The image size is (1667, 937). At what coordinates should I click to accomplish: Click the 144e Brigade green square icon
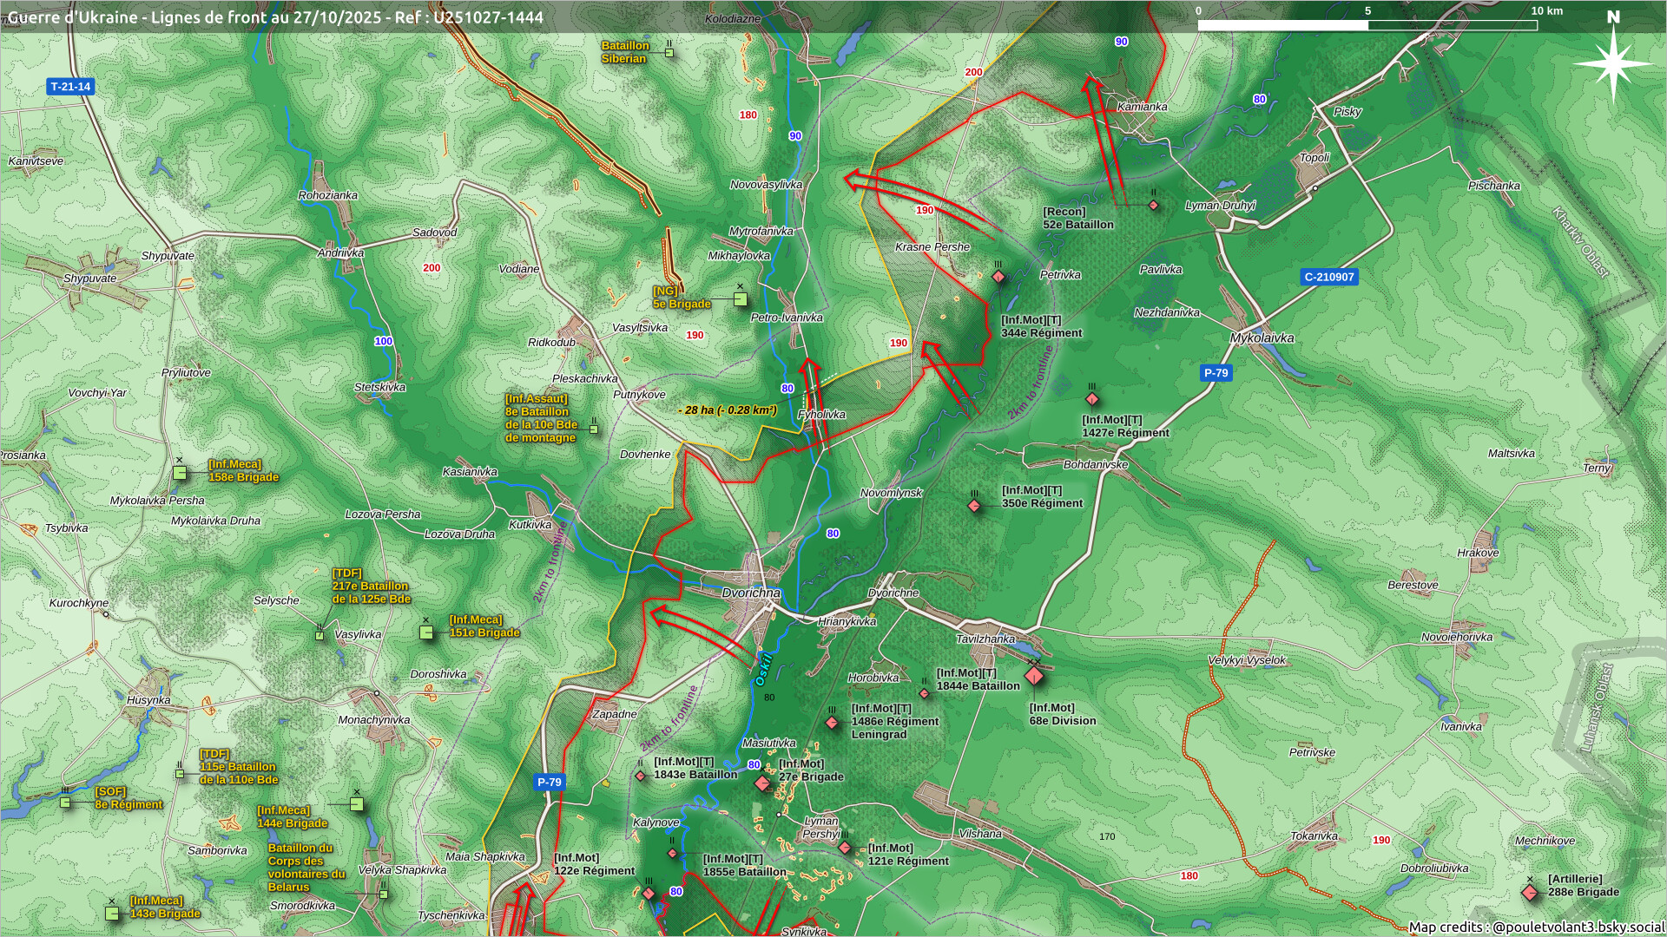[356, 804]
